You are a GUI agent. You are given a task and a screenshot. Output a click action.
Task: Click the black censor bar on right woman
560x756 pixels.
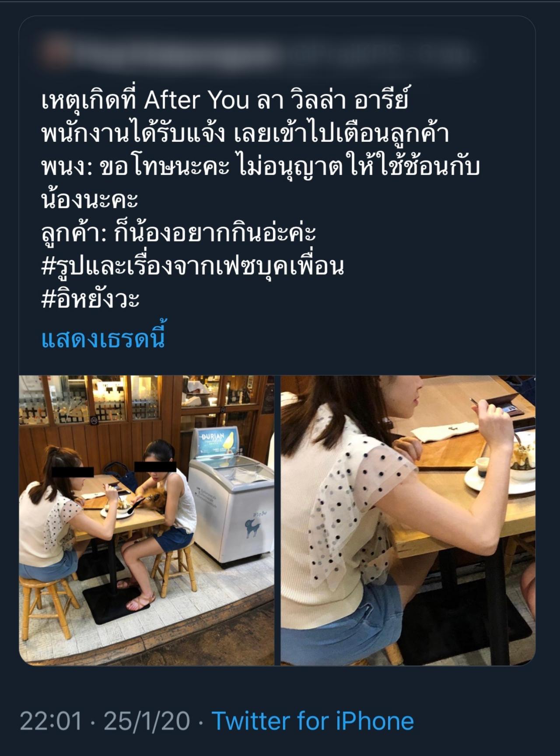point(155,467)
